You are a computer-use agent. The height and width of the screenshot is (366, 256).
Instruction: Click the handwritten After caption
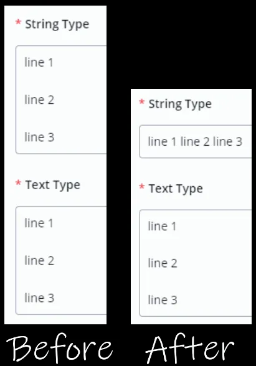(x=190, y=349)
